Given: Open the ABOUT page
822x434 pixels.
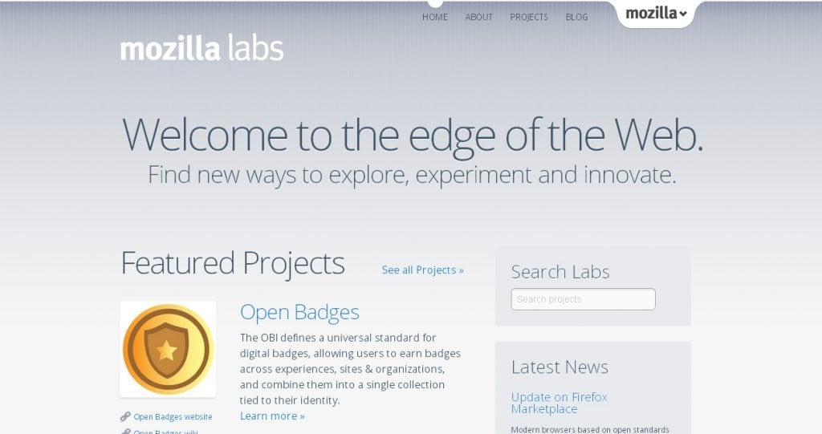Looking at the screenshot, I should [479, 17].
